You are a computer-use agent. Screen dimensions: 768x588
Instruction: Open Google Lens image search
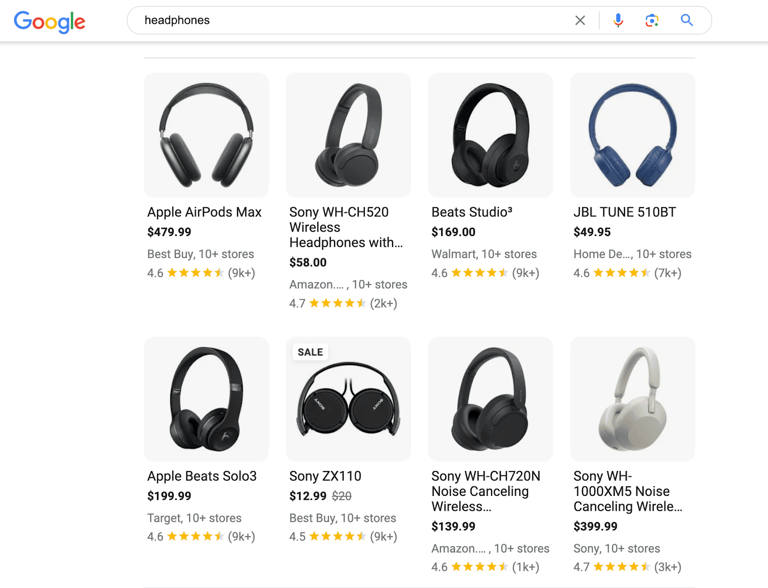tap(651, 20)
